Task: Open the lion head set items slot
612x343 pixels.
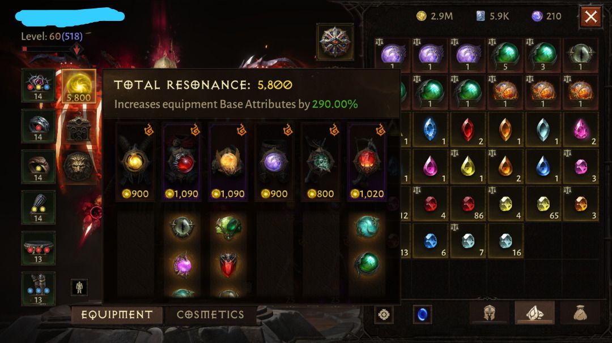Action: [x=78, y=167]
